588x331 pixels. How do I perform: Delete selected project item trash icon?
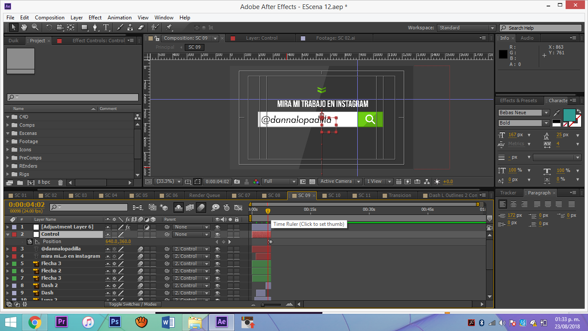(60, 183)
